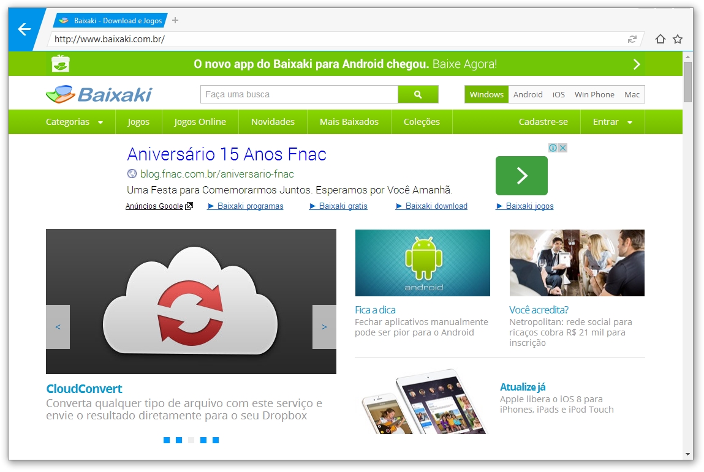The height and width of the screenshot is (472, 704).
Task: Click the 'Faça uma busca' search field
Action: point(299,94)
